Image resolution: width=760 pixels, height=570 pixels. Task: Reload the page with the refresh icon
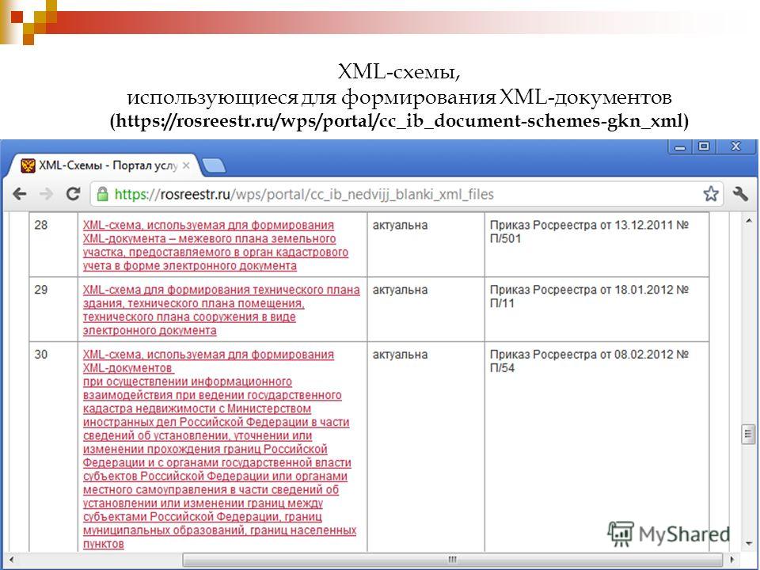coord(73,194)
